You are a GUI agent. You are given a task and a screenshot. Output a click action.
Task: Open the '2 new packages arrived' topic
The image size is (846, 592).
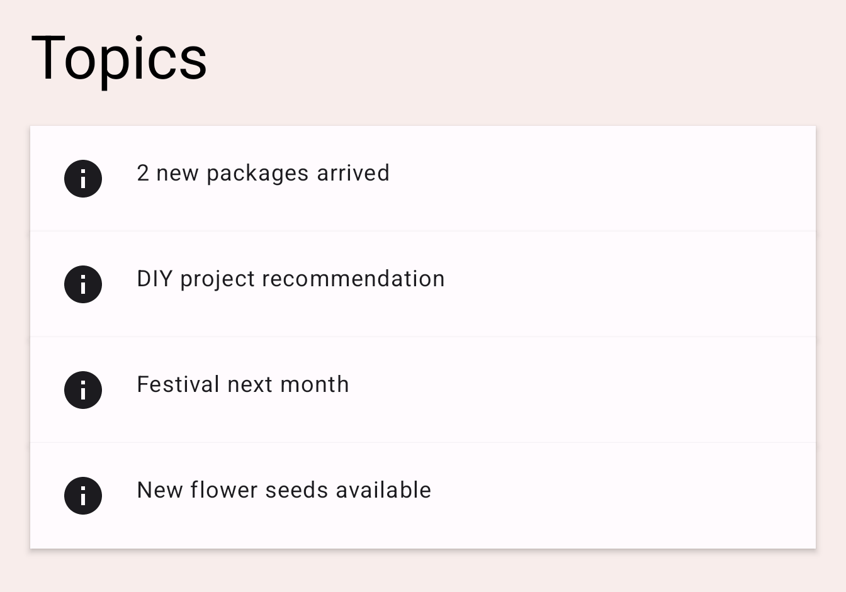262,173
